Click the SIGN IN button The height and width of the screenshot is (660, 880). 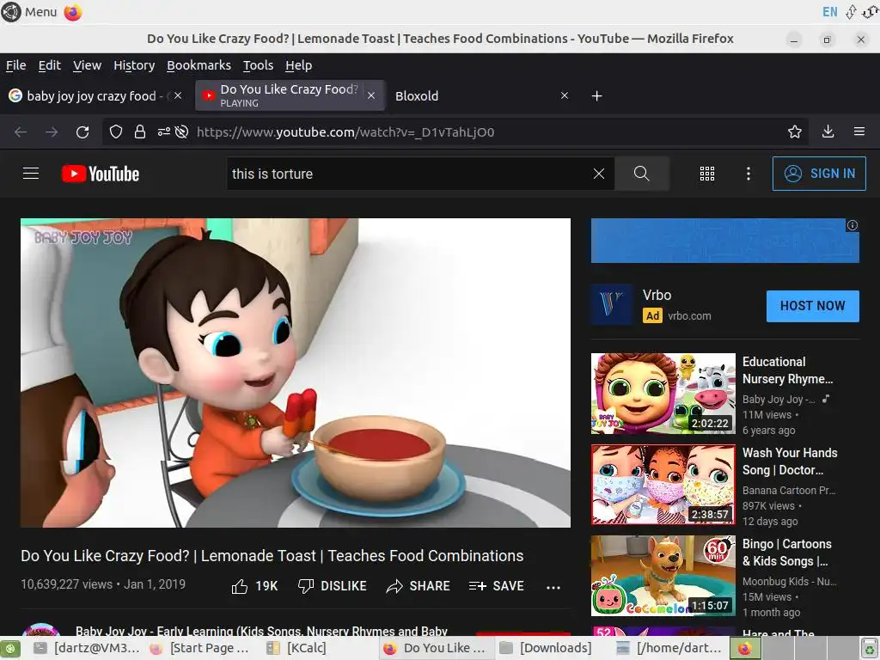819,174
